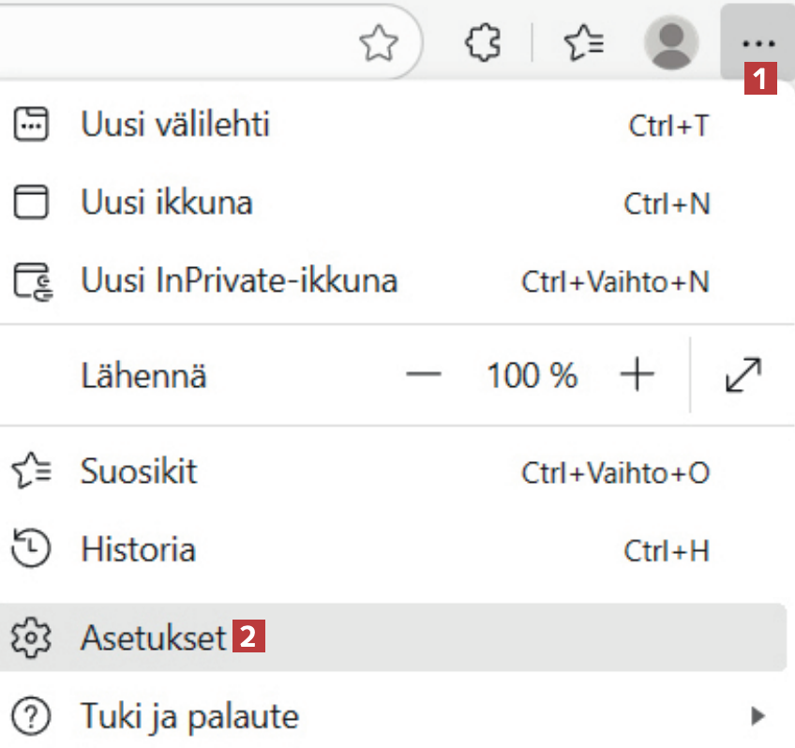Screen dimensions: 795x748
Task: Click the Extensions puzzle-piece icon
Action: pyautogui.click(x=484, y=43)
